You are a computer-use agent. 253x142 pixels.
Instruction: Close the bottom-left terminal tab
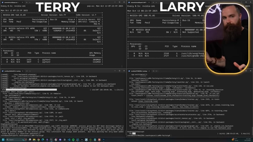click(x=23, y=71)
